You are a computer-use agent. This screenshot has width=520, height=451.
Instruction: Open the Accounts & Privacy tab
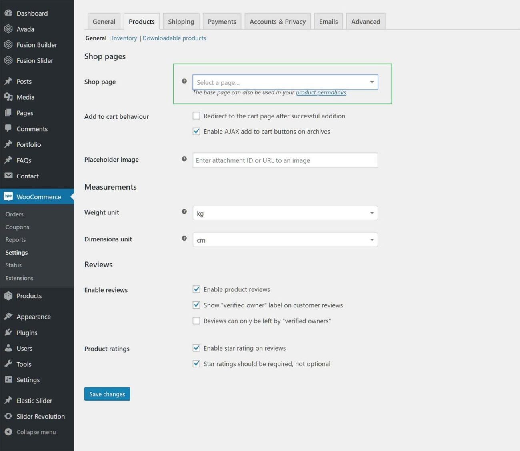(278, 22)
